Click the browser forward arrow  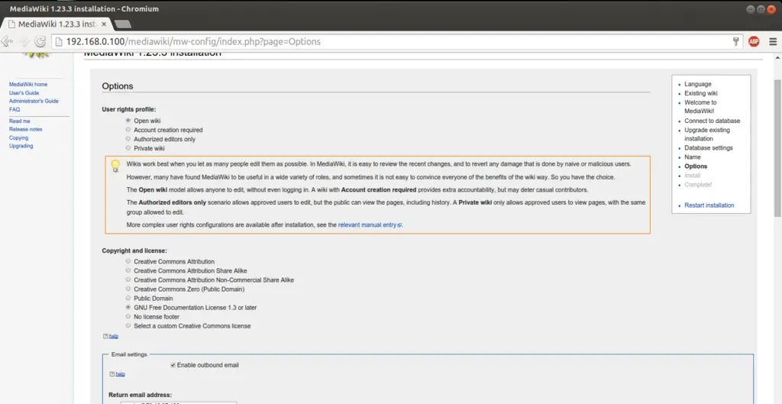[23, 41]
